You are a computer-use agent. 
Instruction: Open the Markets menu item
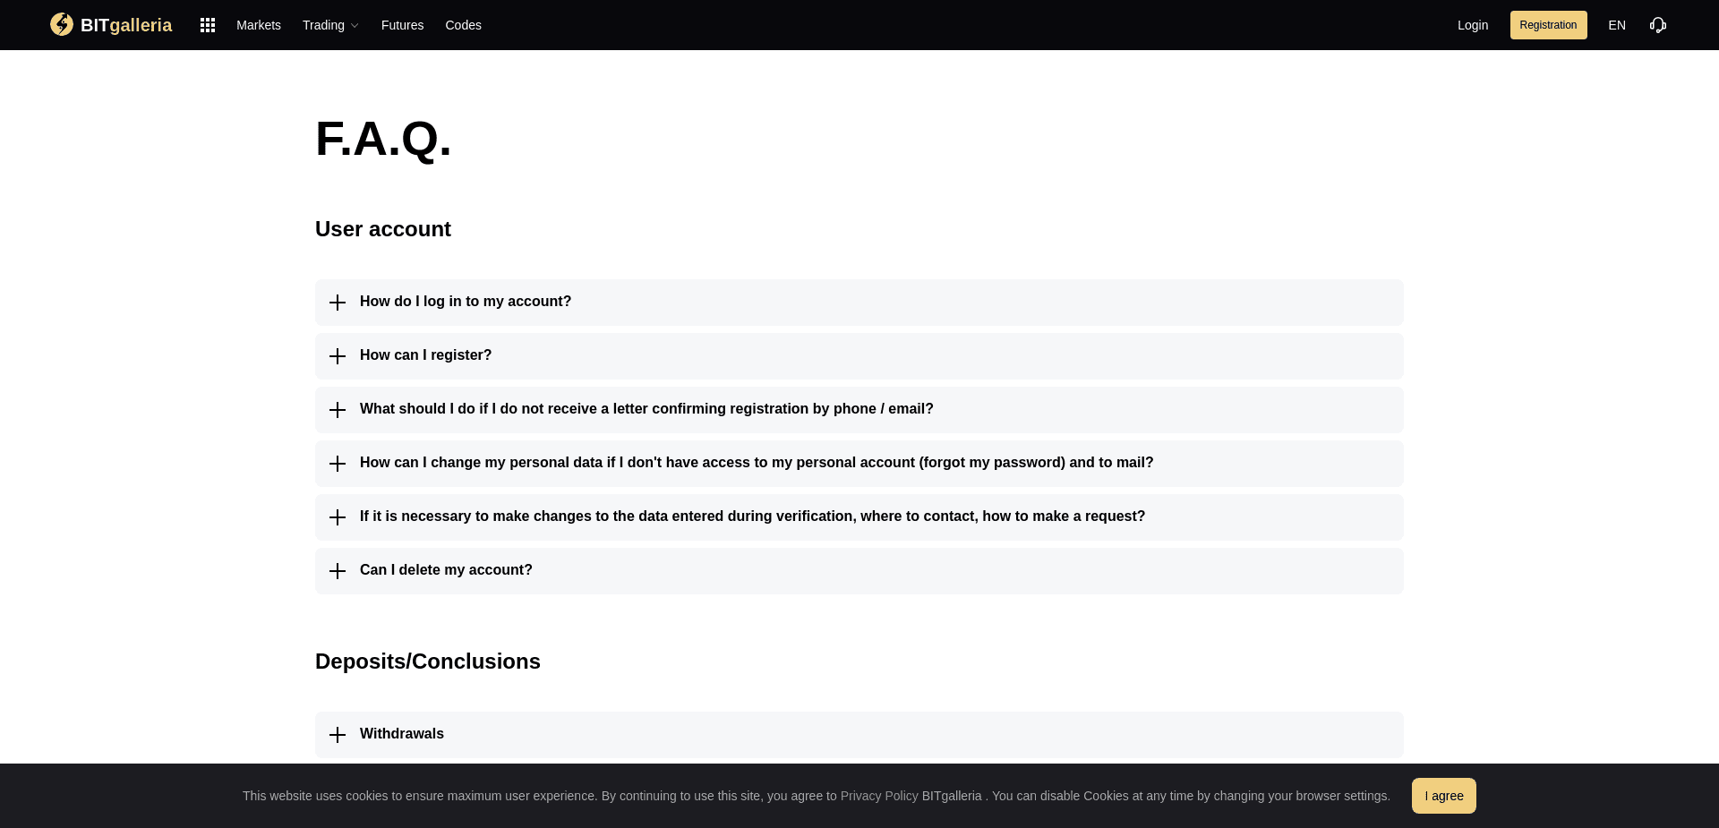click(258, 25)
